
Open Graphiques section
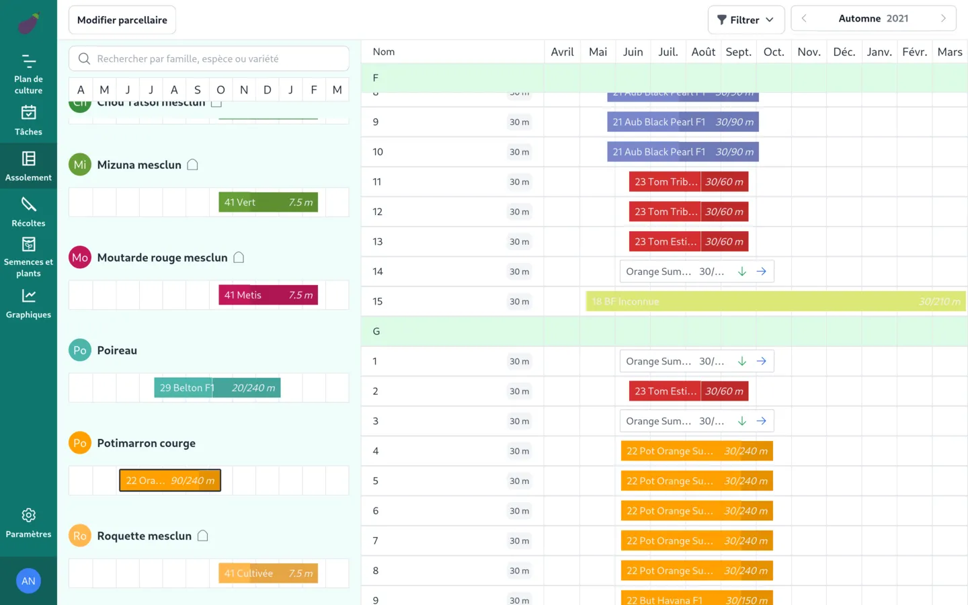pos(28,303)
